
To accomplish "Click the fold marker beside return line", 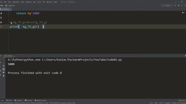I will 8,13.
